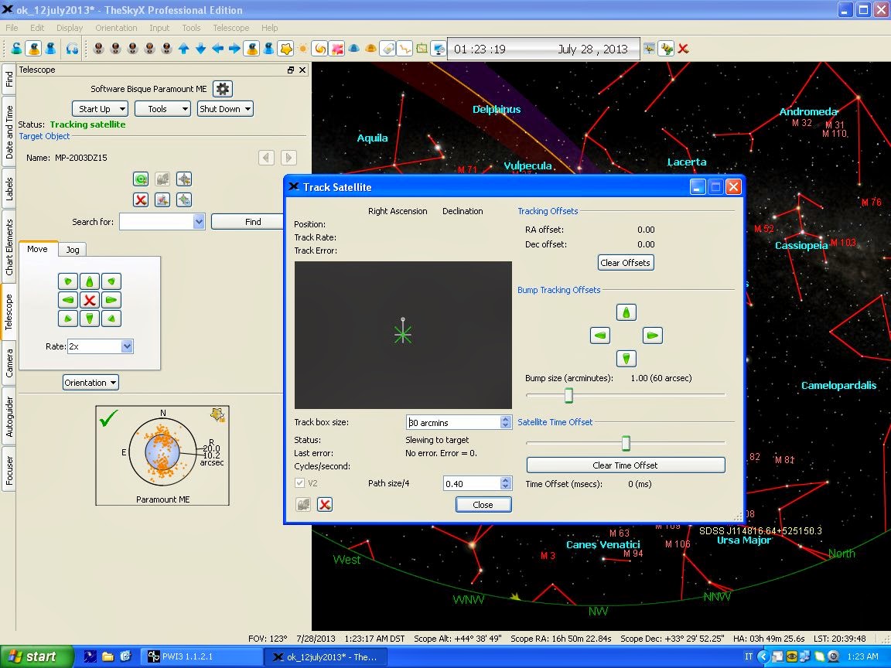Open the Rate 2x combo box

tap(101, 346)
